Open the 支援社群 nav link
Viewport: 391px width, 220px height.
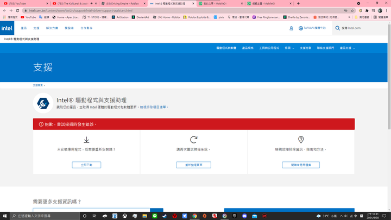[x=305, y=48]
